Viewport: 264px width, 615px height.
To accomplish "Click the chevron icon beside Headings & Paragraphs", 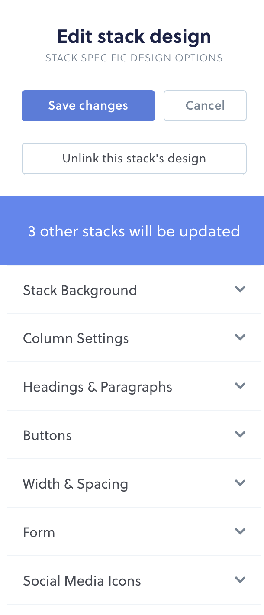I will click(240, 386).
